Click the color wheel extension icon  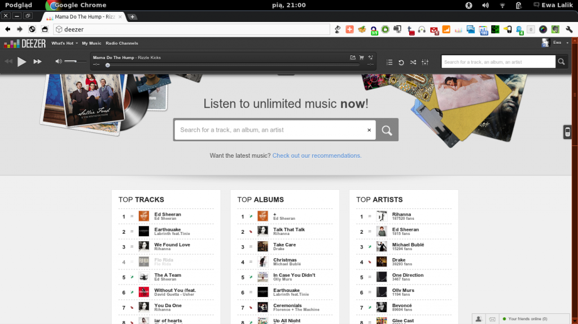point(543,29)
